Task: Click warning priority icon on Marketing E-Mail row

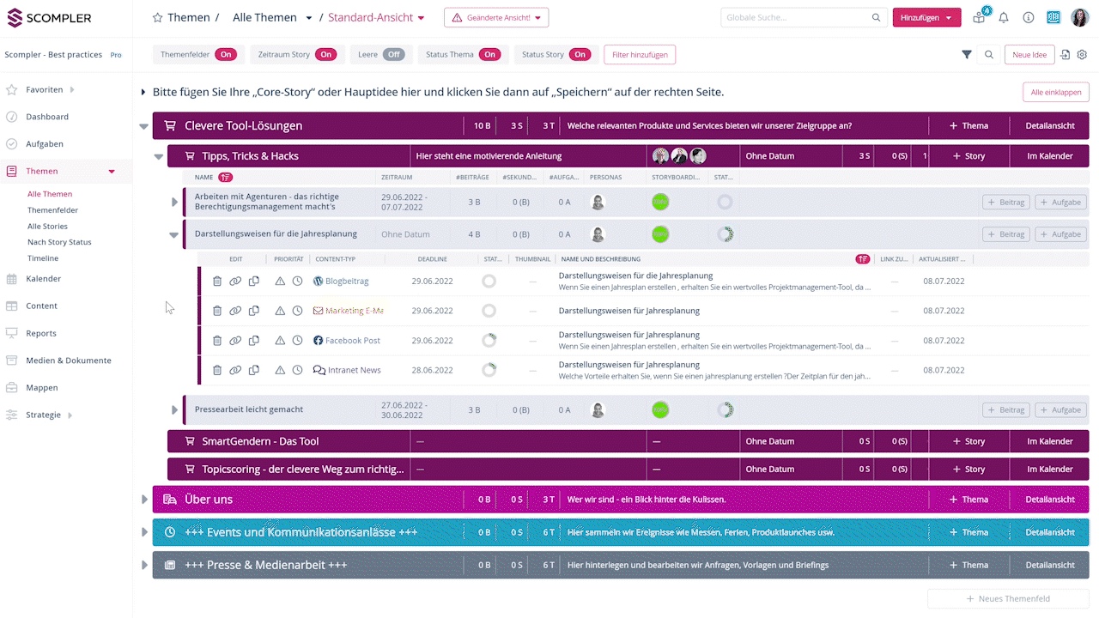Action: (x=280, y=311)
